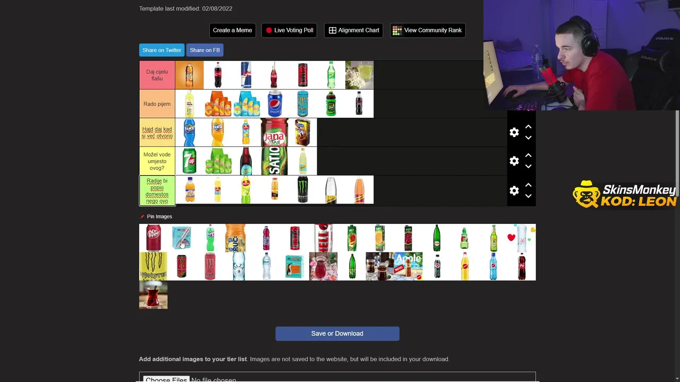Click Choose Files upload button

point(166,380)
